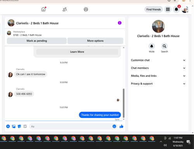This screenshot has width=194, height=149.
Task: Focus the Aa message input field
Action: click(x=71, y=126)
